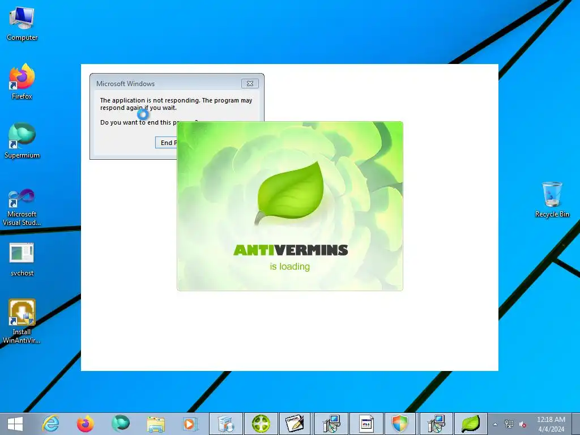Image resolution: width=580 pixels, height=435 pixels.
Task: Switch to the software box-and-disc taskbar item
Action: point(226,424)
